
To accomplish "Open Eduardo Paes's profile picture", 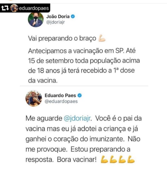I will [x=34, y=98].
